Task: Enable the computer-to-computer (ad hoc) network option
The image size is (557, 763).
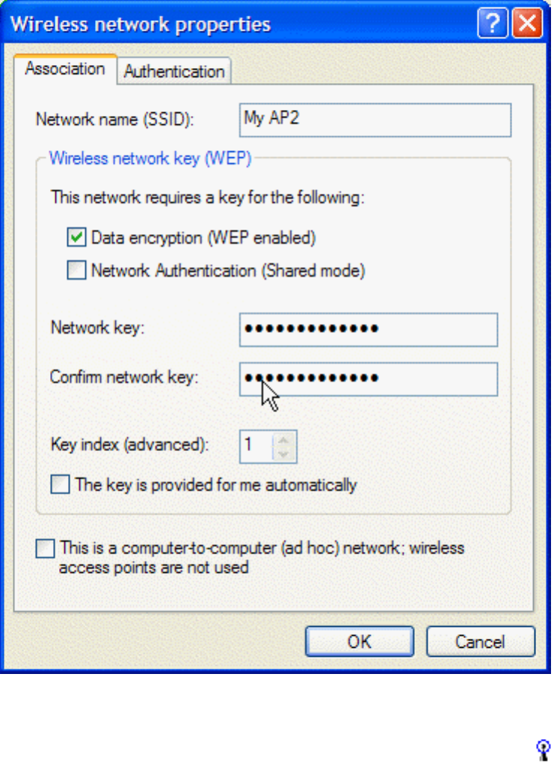Action: coord(46,549)
